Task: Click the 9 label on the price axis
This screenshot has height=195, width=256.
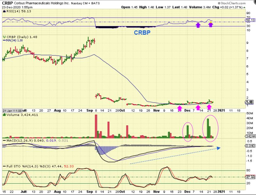Action: pyautogui.click(x=247, y=43)
